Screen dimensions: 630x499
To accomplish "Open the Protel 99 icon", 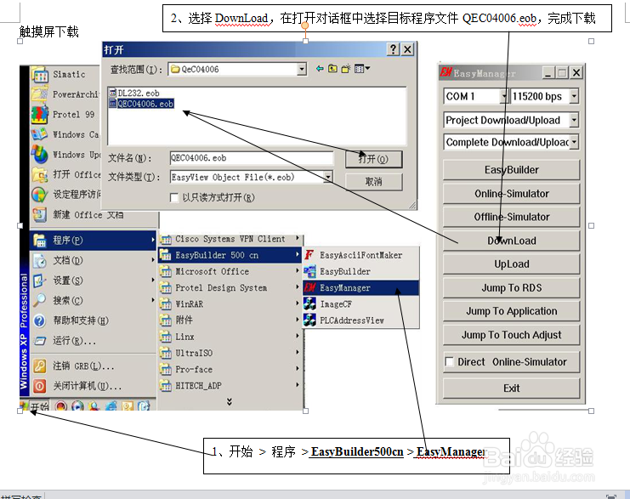I will (x=40, y=115).
